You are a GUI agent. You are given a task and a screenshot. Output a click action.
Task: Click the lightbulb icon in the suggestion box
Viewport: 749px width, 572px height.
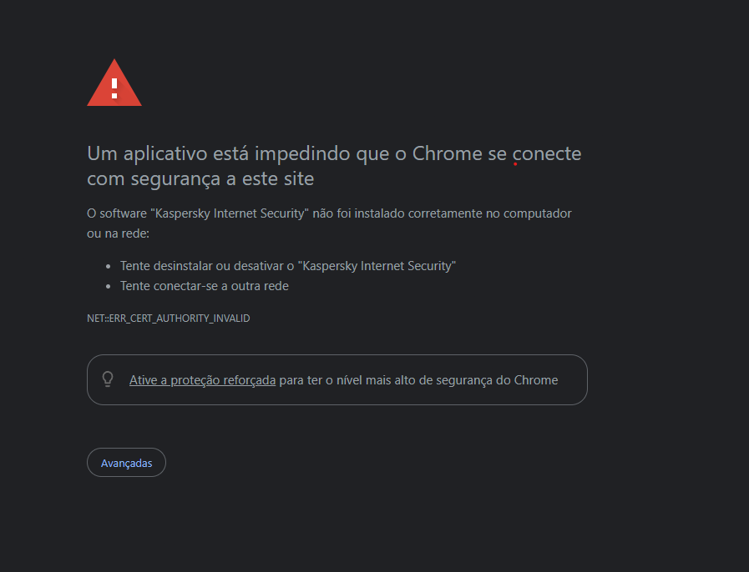pyautogui.click(x=108, y=379)
